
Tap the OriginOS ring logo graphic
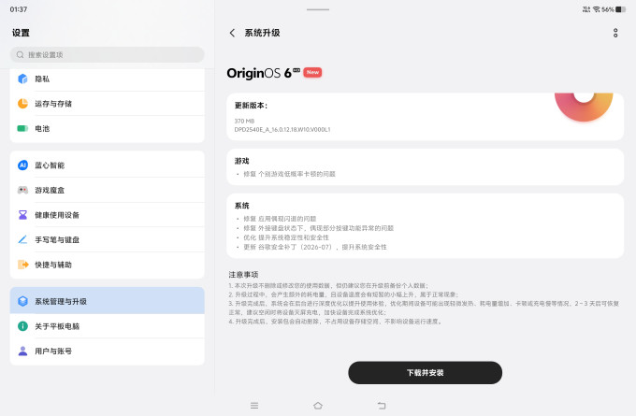pyautogui.click(x=584, y=107)
